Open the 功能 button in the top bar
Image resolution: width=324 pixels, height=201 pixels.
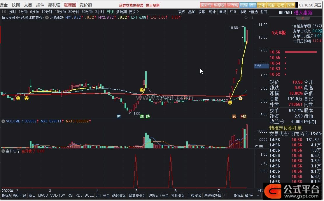point(261,5)
